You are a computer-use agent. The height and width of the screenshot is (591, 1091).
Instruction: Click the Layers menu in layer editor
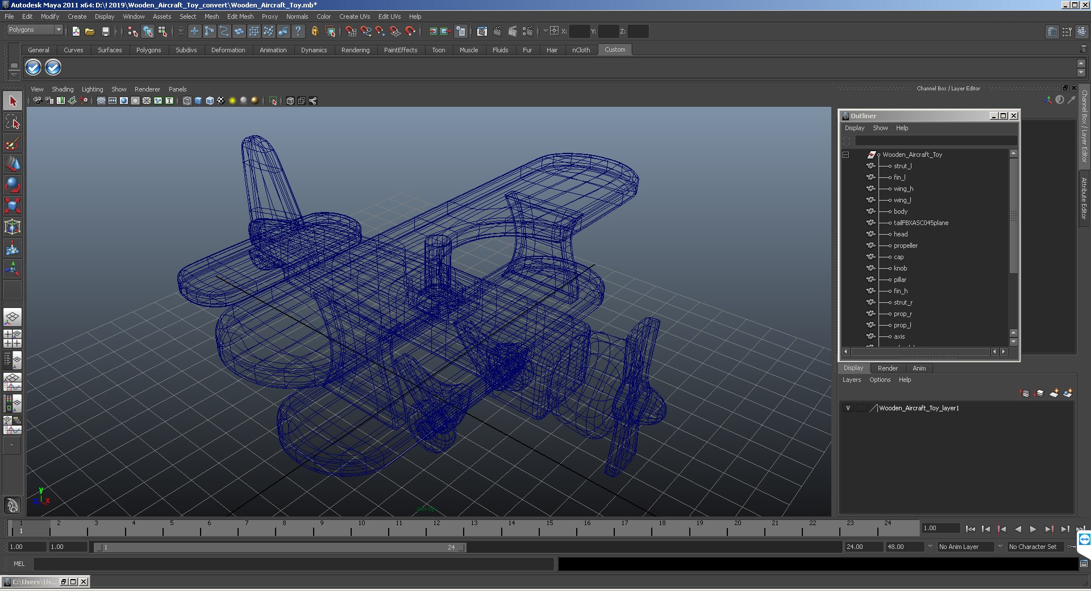851,380
